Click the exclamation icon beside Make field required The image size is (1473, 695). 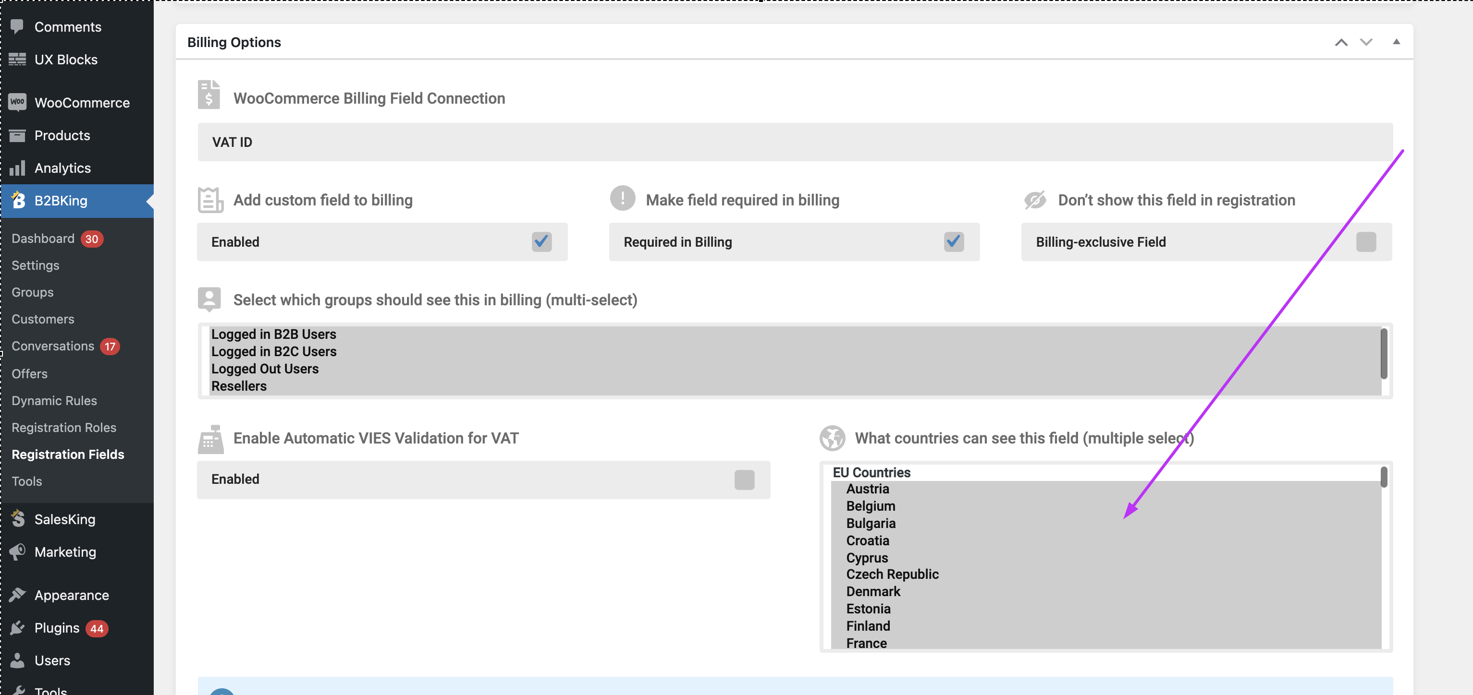tap(622, 198)
